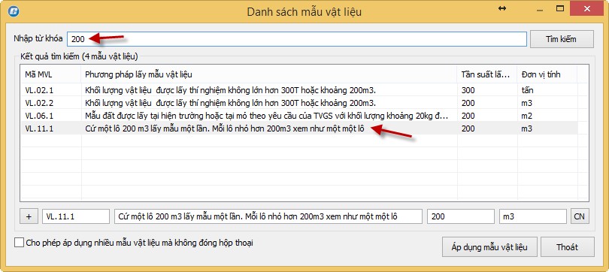Click the Cứ một lô 200 m3 description in table
The image size is (609, 272).
tap(225, 128)
